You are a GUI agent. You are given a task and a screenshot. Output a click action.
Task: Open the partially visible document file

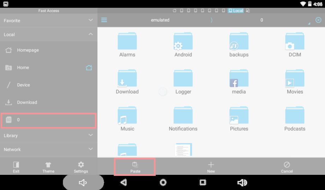(x=183, y=149)
